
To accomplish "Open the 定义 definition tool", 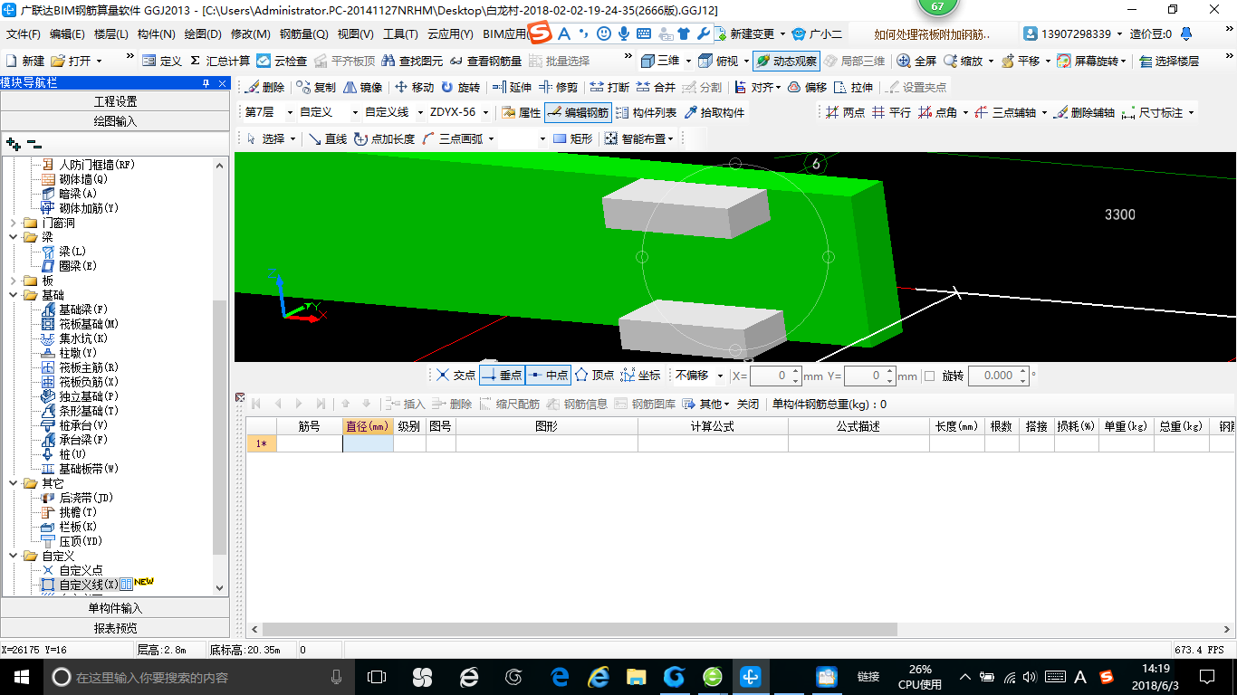I will click(162, 61).
